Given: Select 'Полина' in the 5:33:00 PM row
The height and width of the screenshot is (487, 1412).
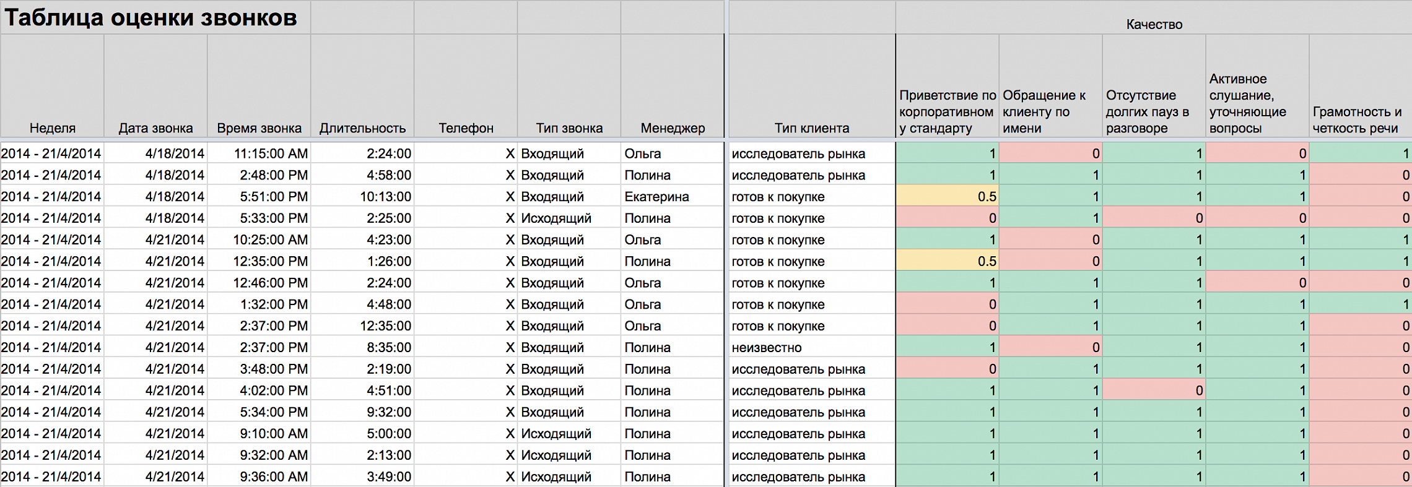Looking at the screenshot, I should point(673,218).
